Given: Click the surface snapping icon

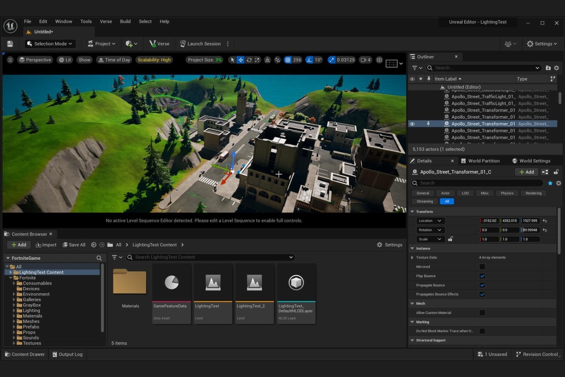Looking at the screenshot, I should coord(278,60).
